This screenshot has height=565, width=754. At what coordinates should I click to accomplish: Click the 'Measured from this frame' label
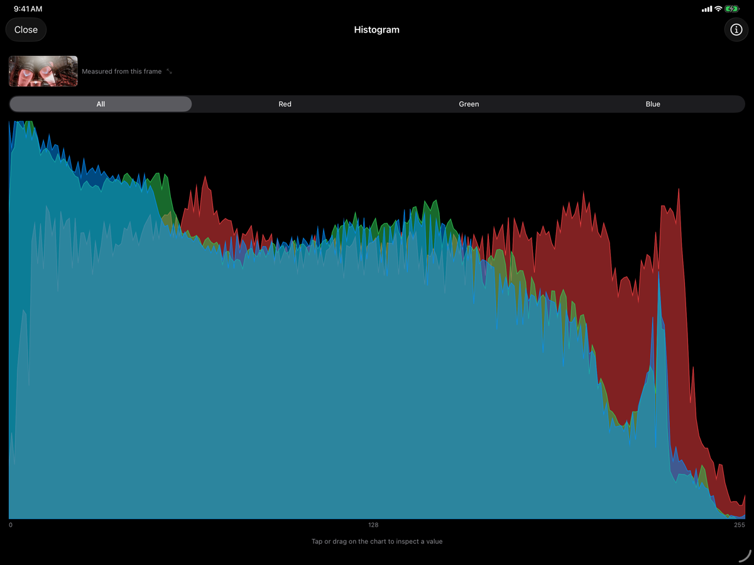click(x=122, y=72)
